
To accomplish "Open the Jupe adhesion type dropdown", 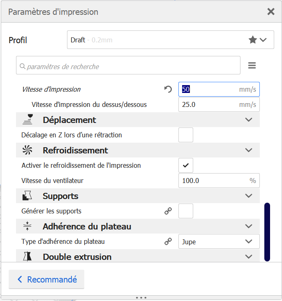I will pos(219,242).
